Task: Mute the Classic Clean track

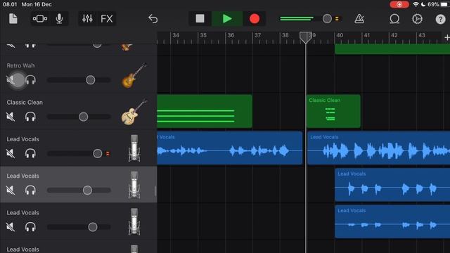Action: (x=11, y=117)
